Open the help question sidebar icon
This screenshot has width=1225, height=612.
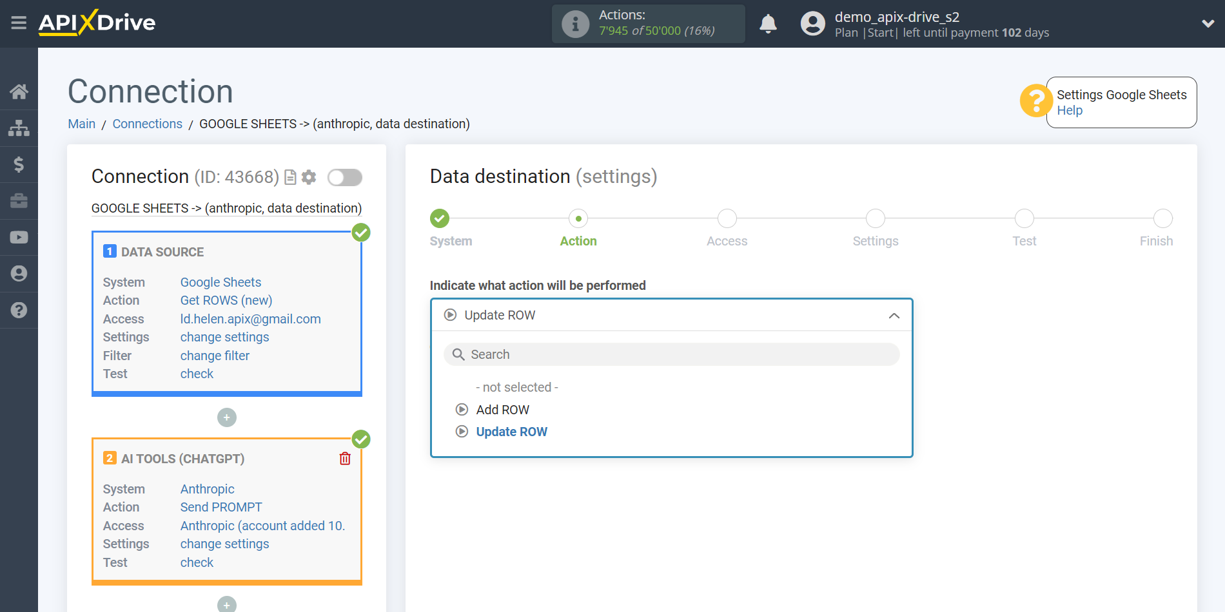(x=19, y=310)
